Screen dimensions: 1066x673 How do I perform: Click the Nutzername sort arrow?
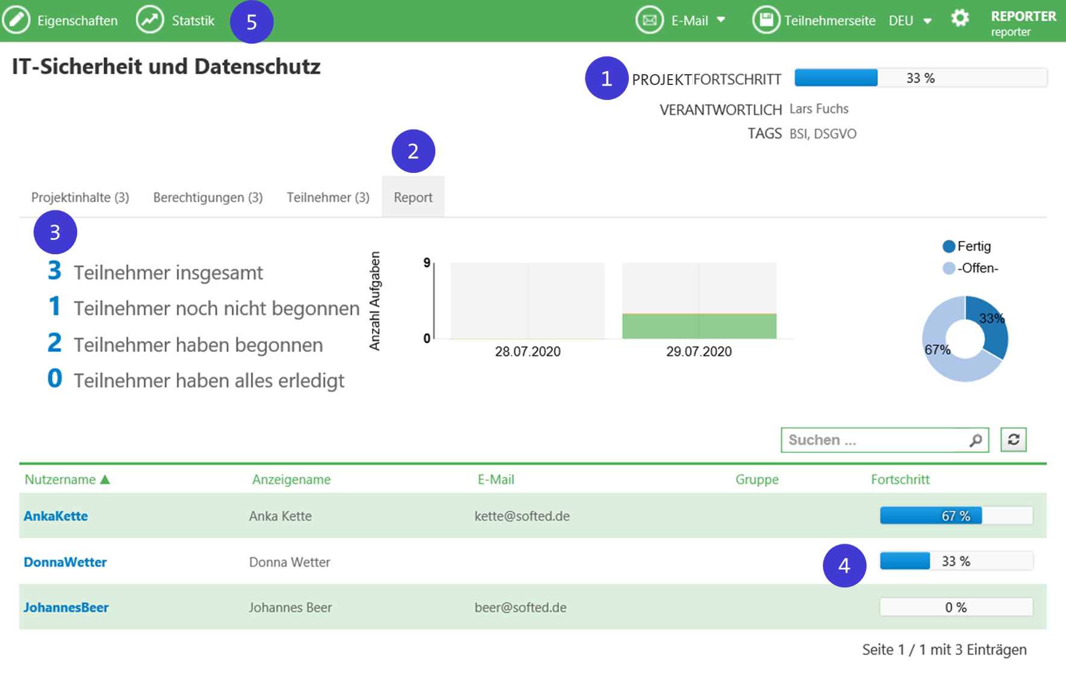[105, 480]
